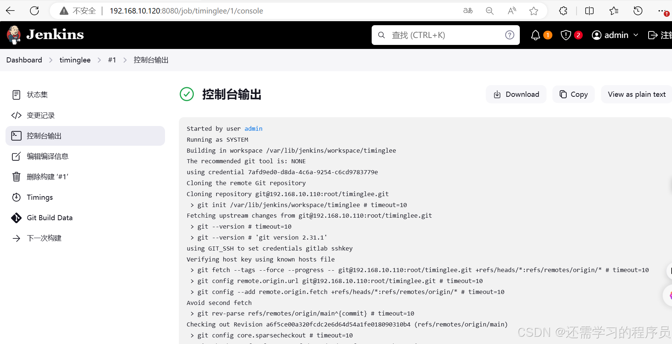Click the 变更记录 code brackets icon
Screen dimensions: 672x344
pyautogui.click(x=16, y=115)
